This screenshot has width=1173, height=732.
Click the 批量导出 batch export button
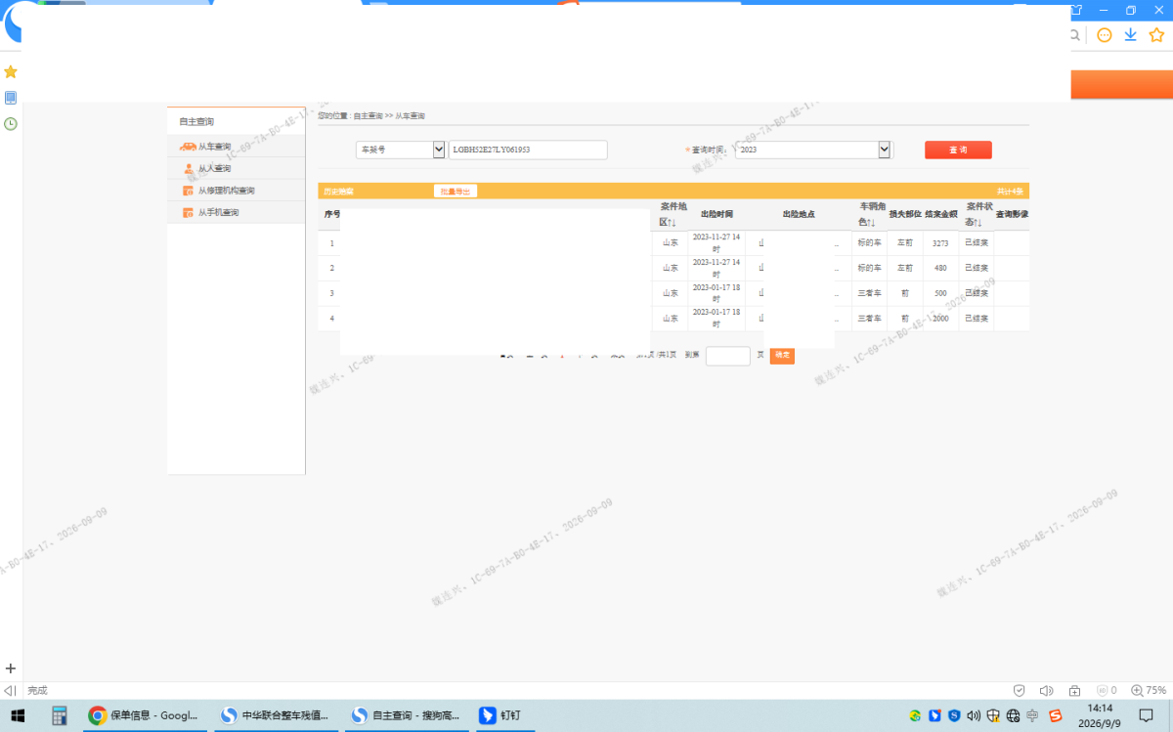pyautogui.click(x=456, y=192)
